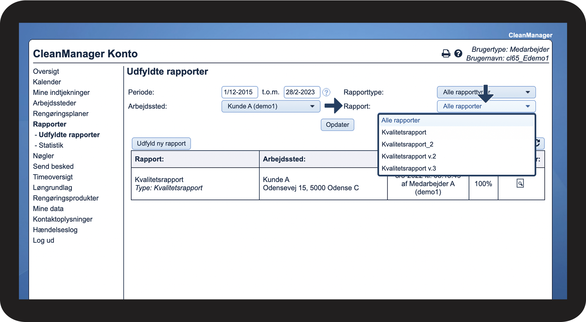Click Udfyld ny rapport button

coord(161,144)
